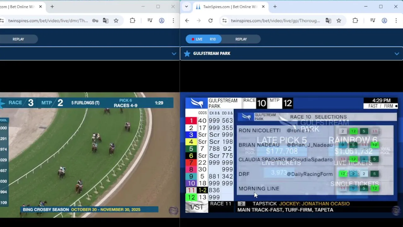
Task: Click GULFSTREAM PARK track name
Action: pyautogui.click(x=212, y=53)
